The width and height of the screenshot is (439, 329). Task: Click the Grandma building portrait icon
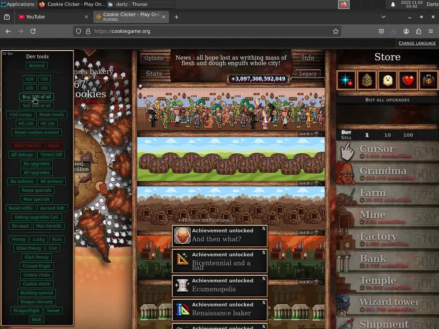tap(346, 173)
